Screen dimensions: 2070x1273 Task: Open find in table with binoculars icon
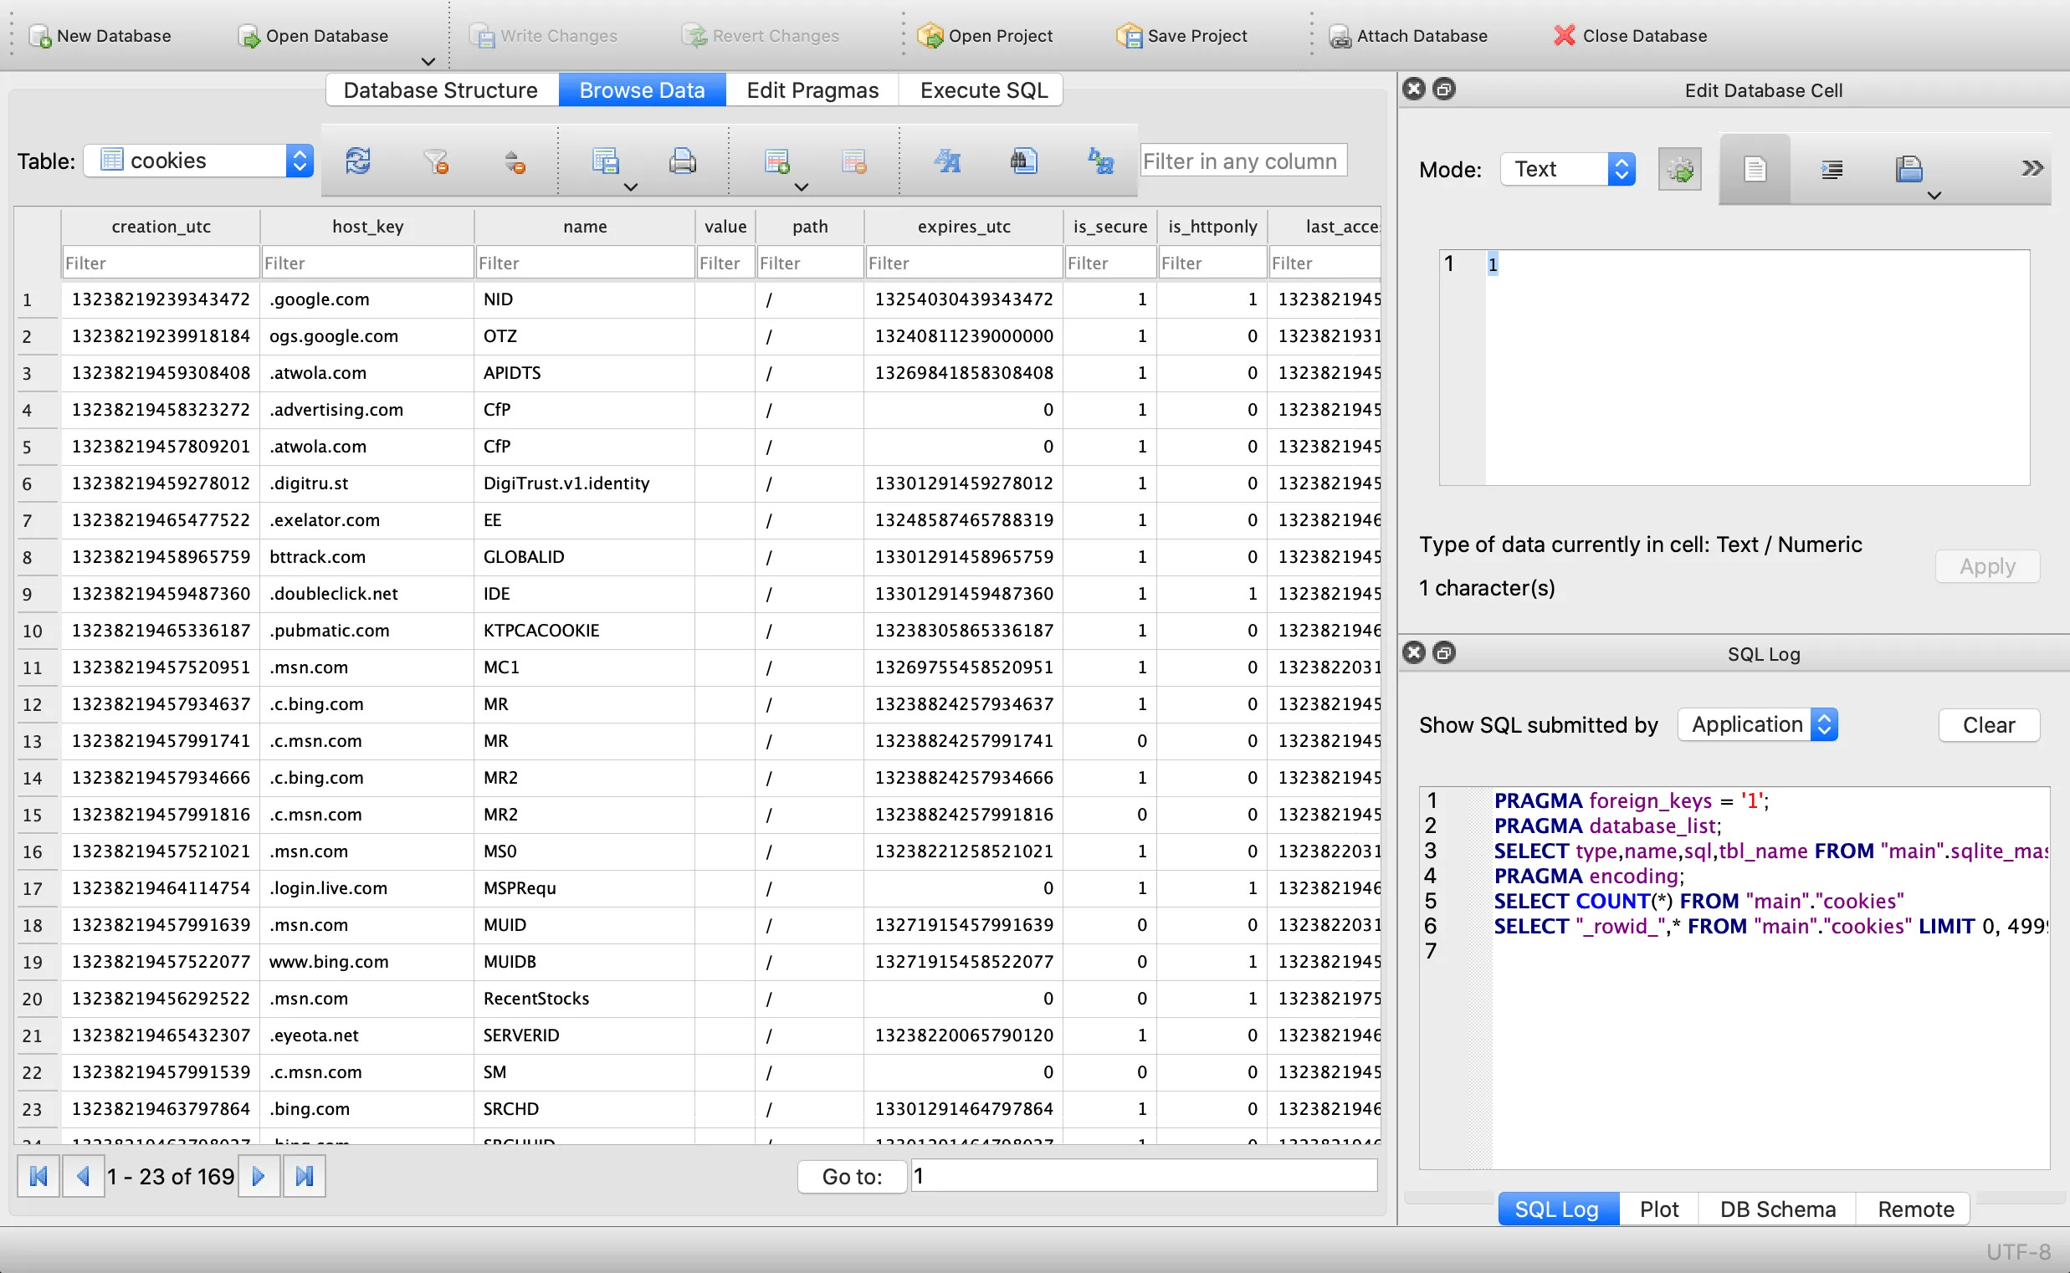[1023, 161]
